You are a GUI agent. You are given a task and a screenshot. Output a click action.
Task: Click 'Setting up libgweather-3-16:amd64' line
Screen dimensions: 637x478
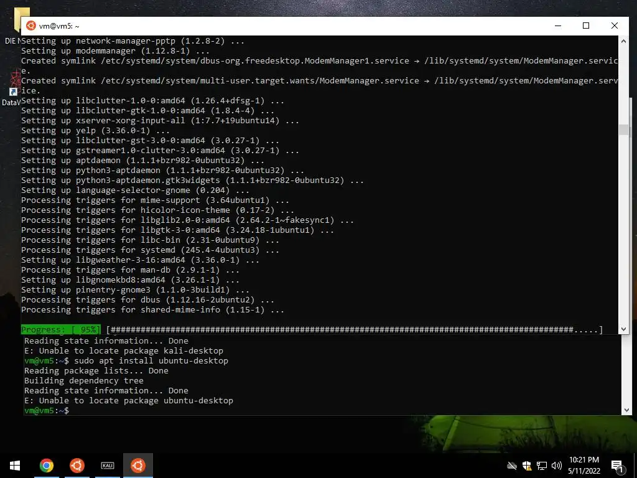[140, 260]
